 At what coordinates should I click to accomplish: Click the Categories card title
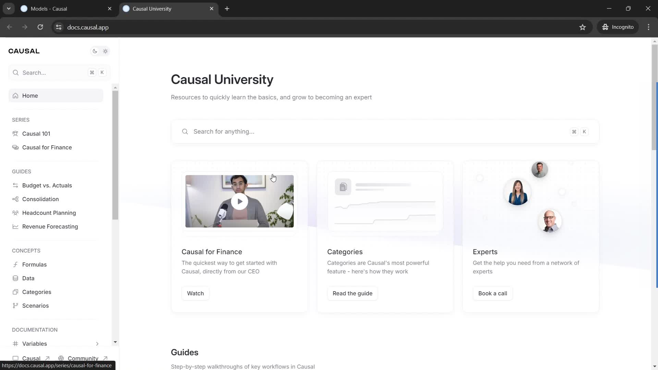345,252
